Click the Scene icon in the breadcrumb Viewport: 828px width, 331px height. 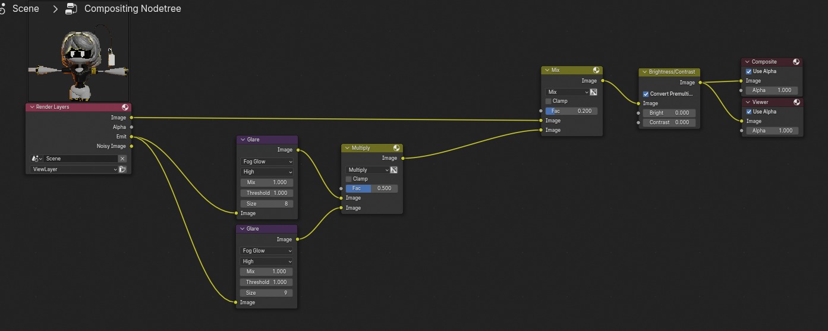click(x=2, y=8)
